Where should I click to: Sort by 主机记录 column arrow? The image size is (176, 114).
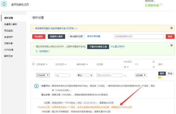tap(65, 64)
